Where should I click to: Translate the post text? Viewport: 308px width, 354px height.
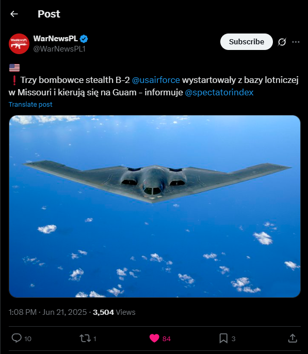tap(30, 104)
